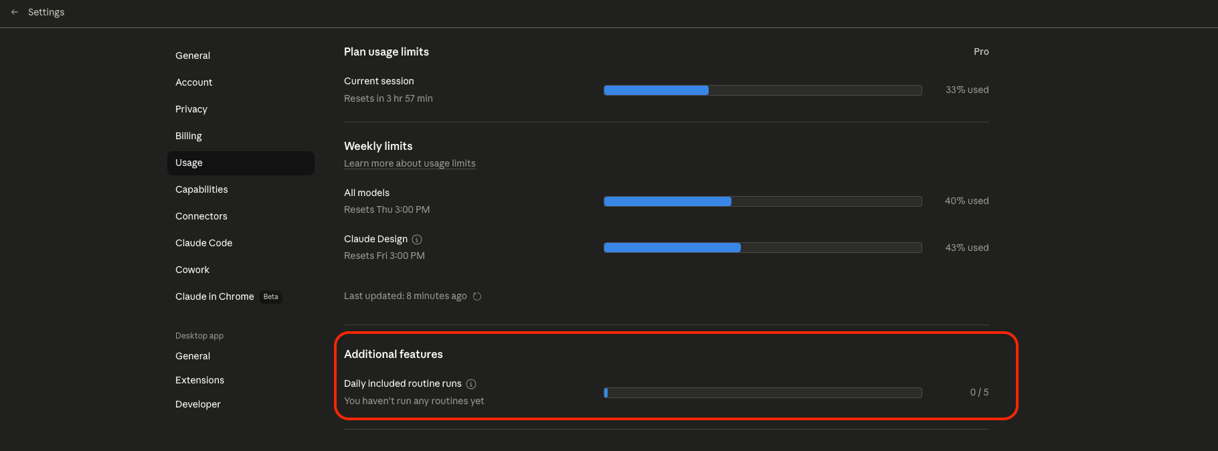Open Claude in Chrome settings

point(241,296)
